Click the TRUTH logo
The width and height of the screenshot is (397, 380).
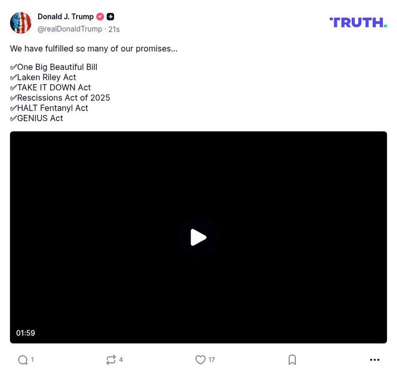pos(358,23)
